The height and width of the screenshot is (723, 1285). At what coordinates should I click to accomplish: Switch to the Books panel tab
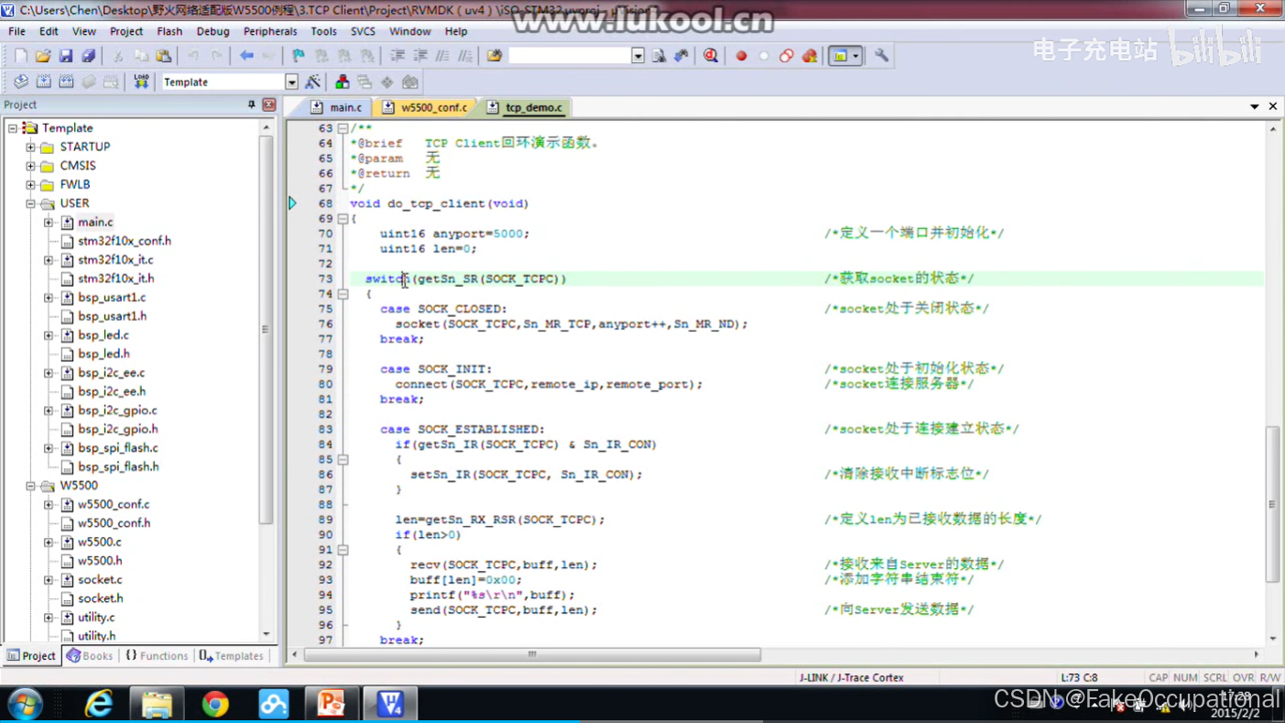click(x=90, y=656)
